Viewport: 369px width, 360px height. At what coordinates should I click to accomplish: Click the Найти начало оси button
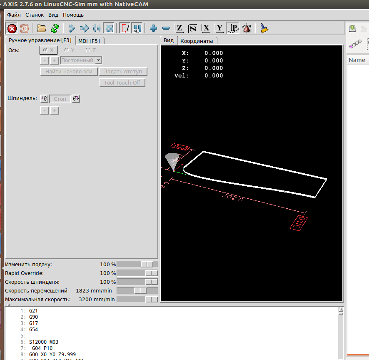click(69, 72)
